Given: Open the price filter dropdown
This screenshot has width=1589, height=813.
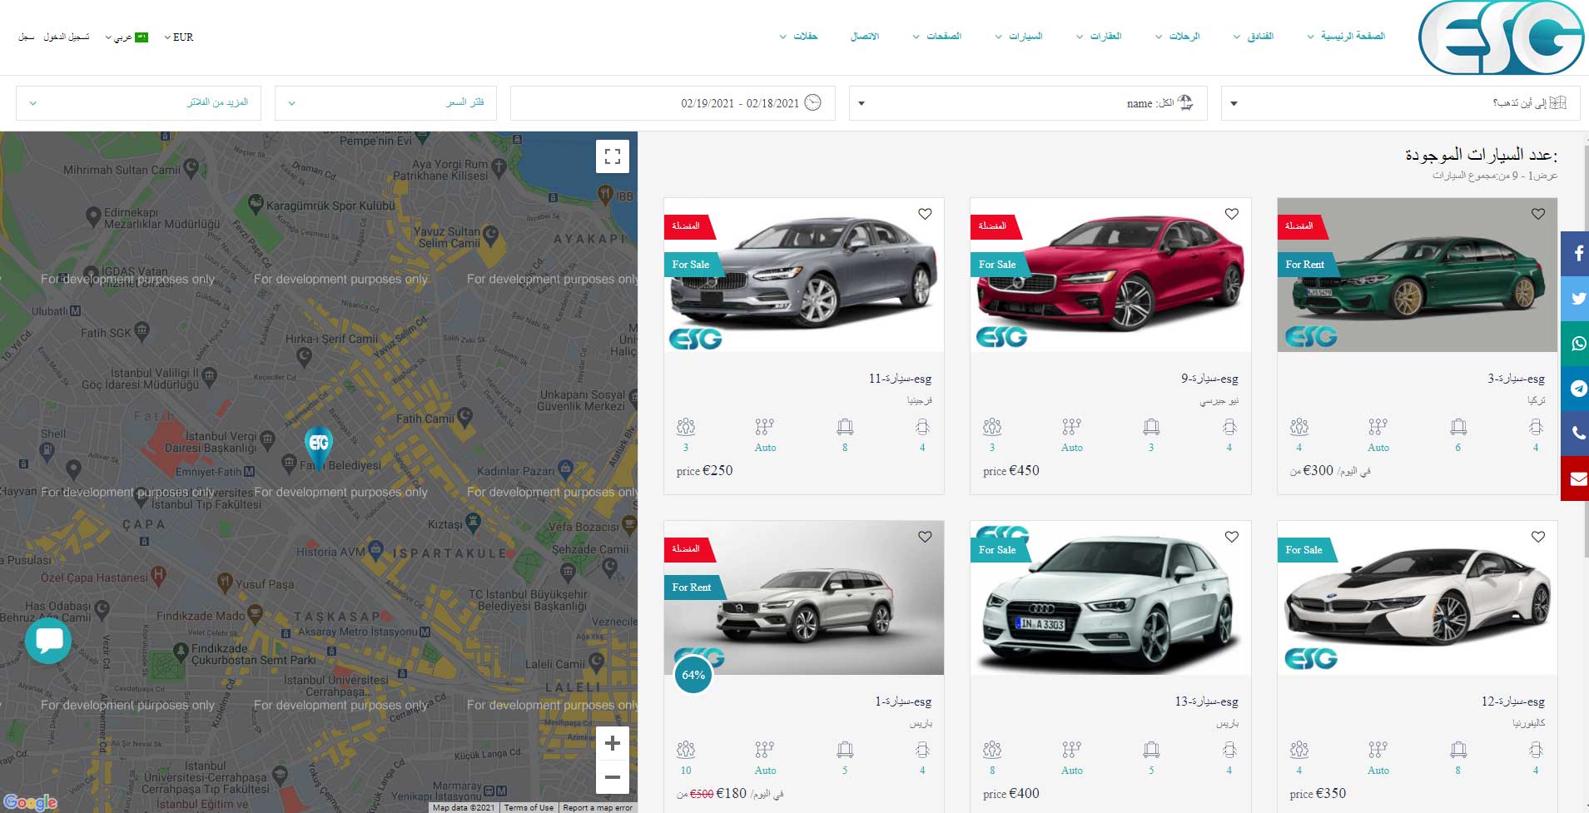Looking at the screenshot, I should click(385, 103).
